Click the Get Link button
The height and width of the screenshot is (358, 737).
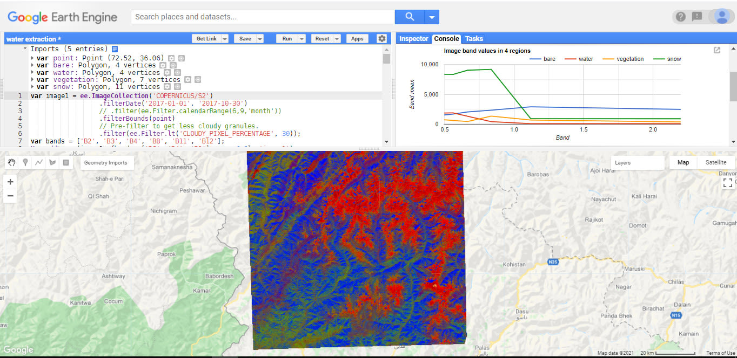click(206, 39)
